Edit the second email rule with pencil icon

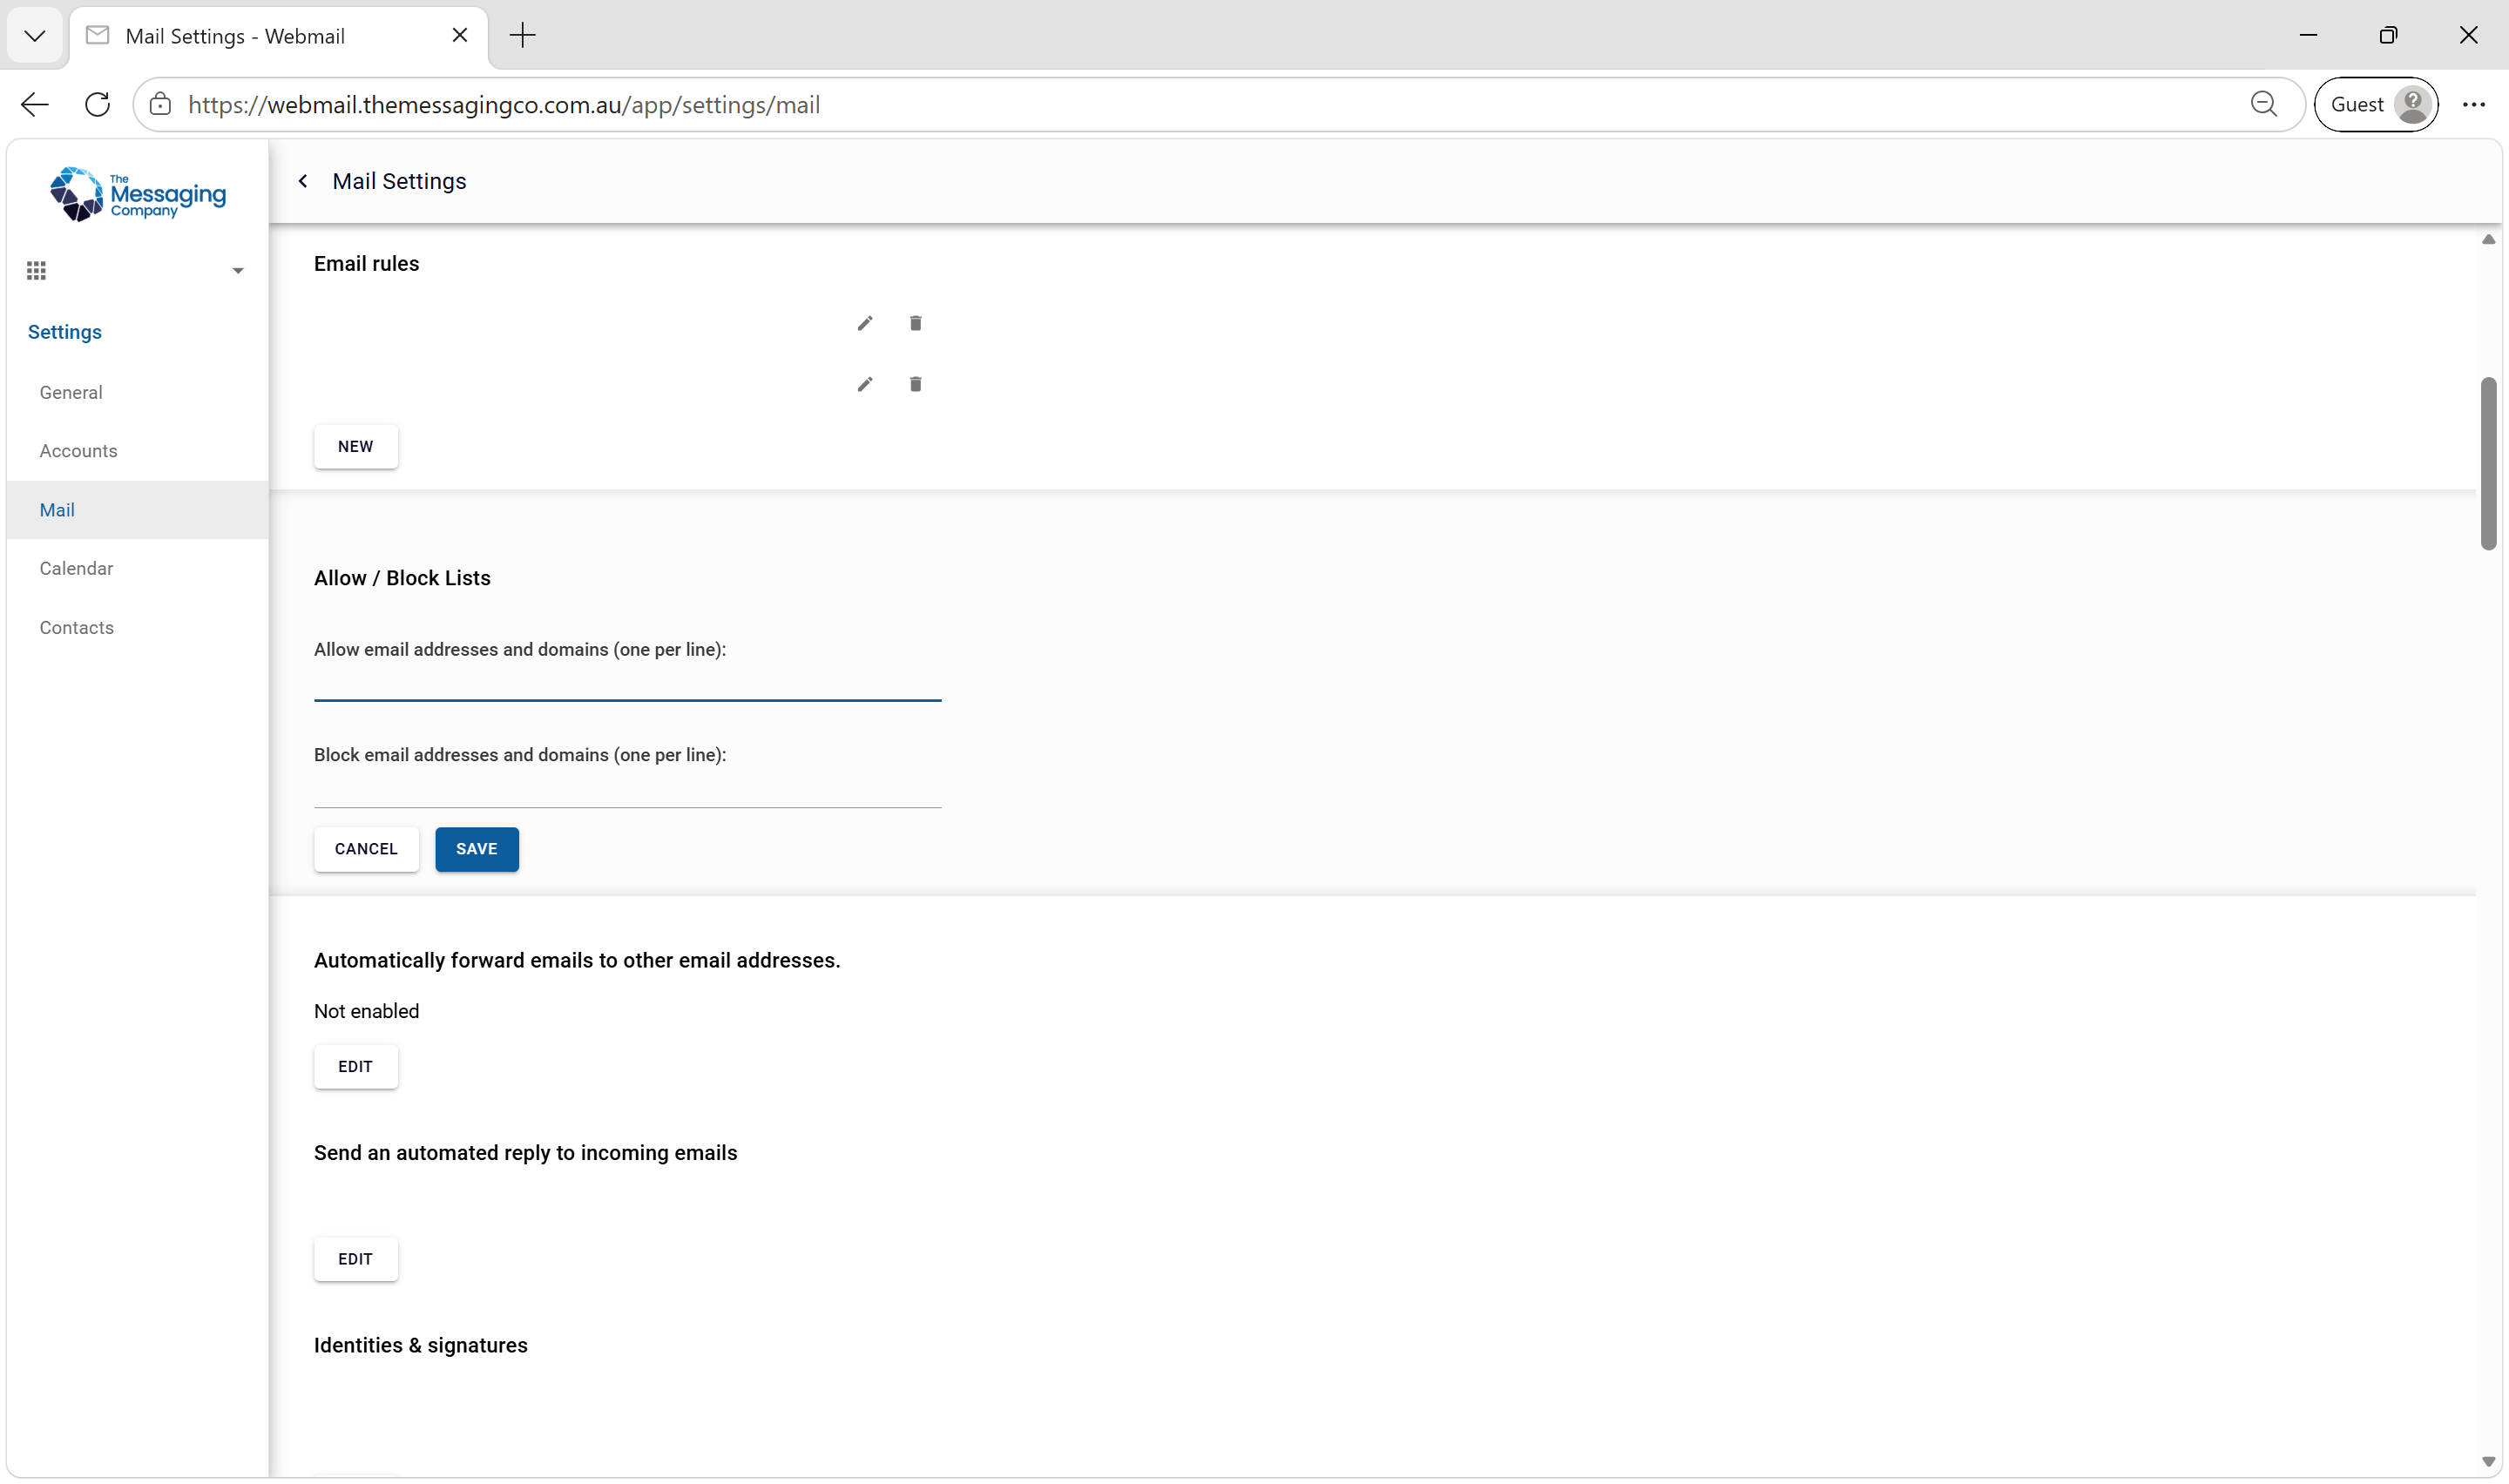click(865, 384)
